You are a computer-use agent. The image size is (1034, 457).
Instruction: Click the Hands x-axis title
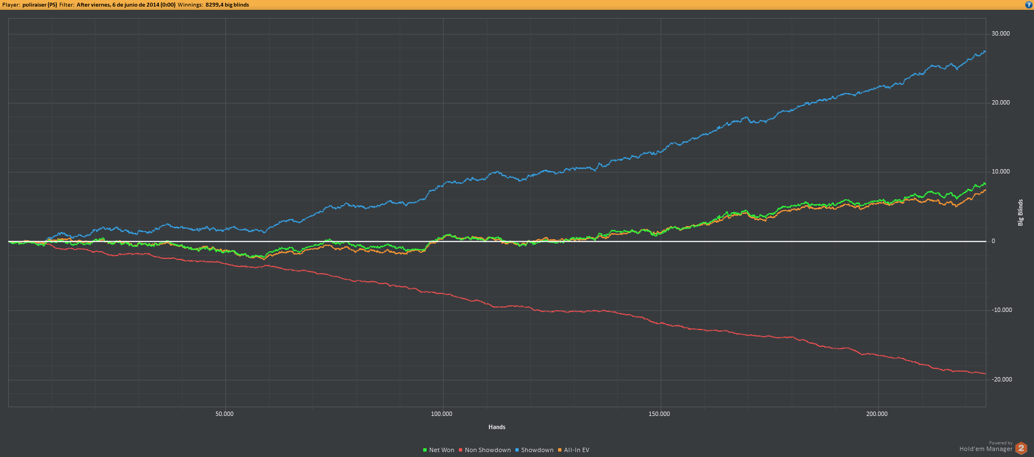click(497, 427)
